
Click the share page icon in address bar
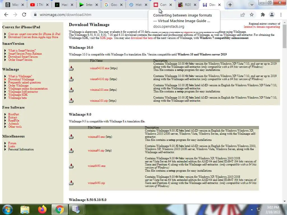(x=243, y=15)
